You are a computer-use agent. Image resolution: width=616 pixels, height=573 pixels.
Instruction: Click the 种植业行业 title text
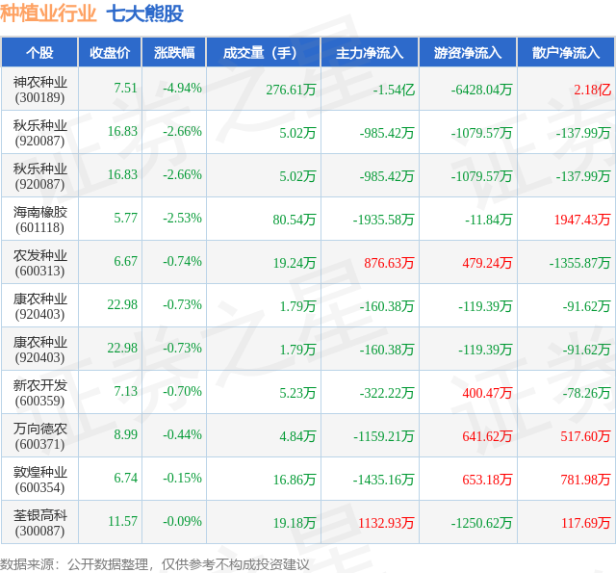click(x=48, y=13)
